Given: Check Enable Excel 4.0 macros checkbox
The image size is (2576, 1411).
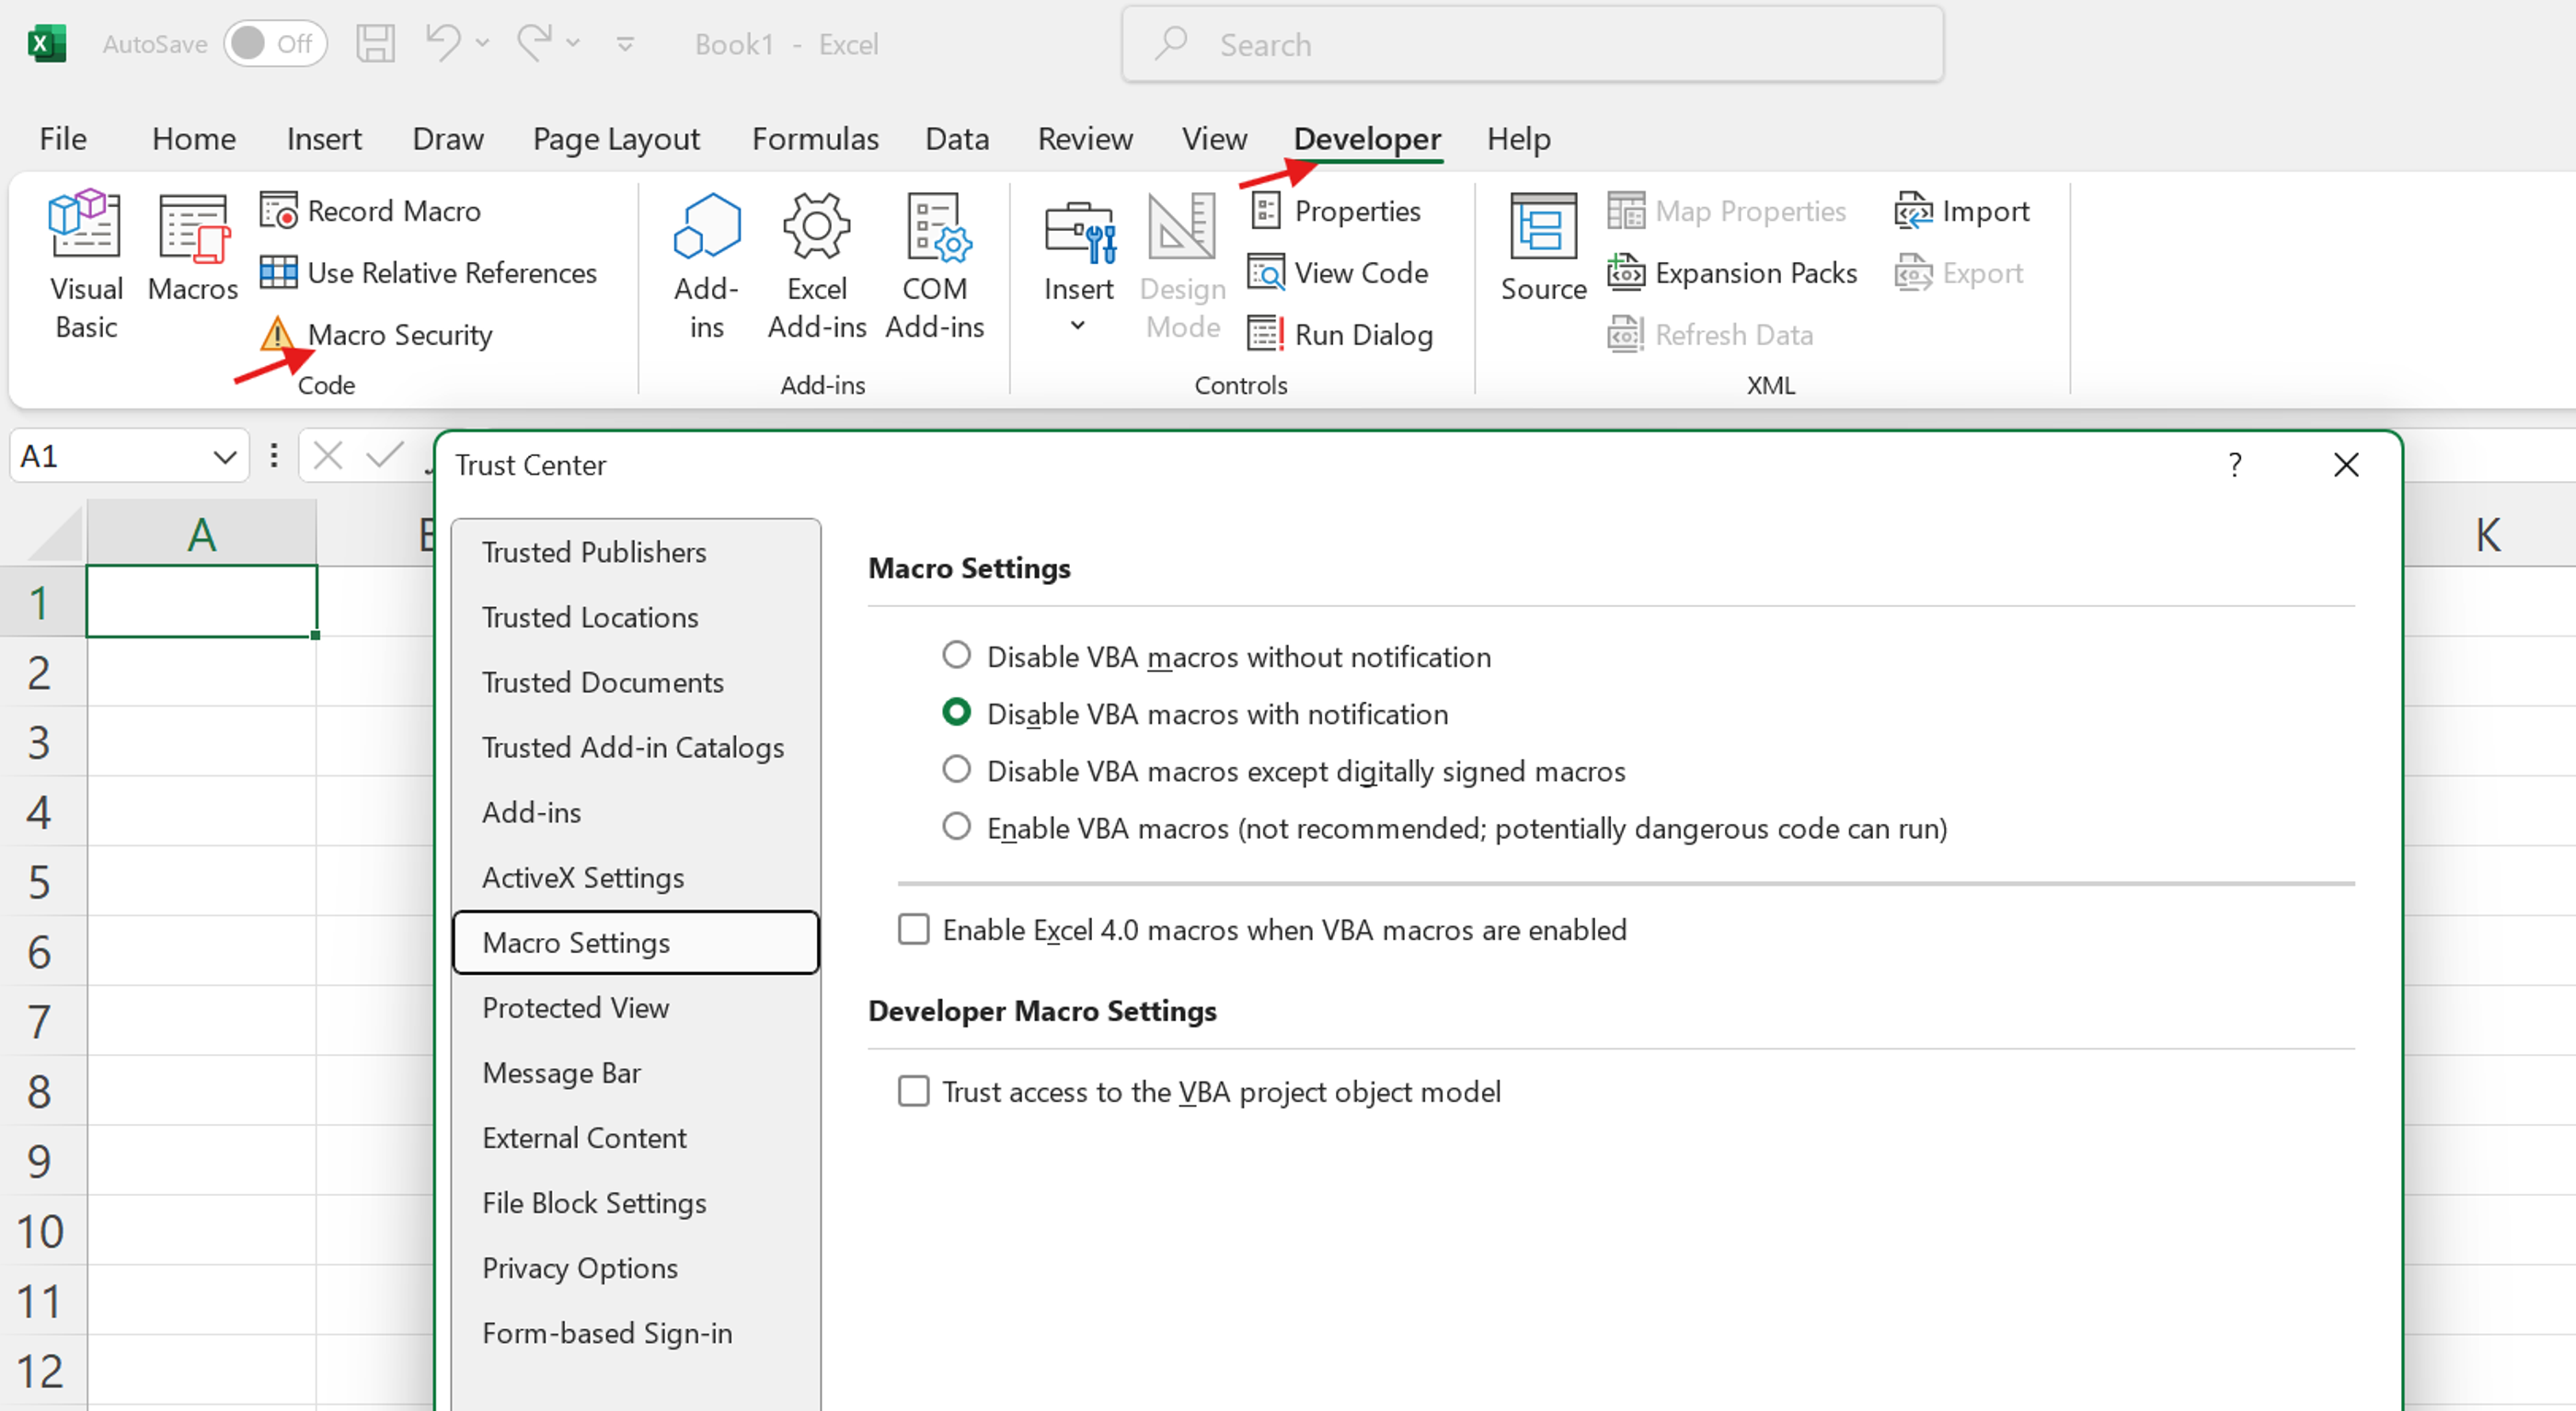Looking at the screenshot, I should pos(913,930).
